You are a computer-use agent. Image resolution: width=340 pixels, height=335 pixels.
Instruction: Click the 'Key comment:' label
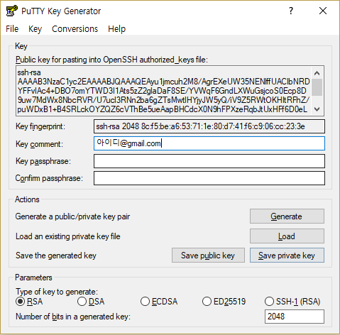tap(39, 144)
